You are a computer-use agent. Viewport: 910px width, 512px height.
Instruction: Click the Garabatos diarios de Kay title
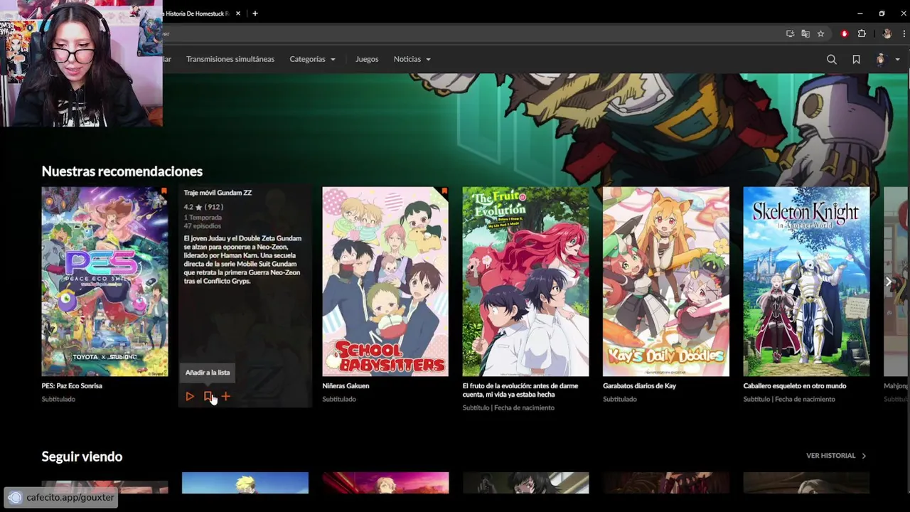click(639, 386)
